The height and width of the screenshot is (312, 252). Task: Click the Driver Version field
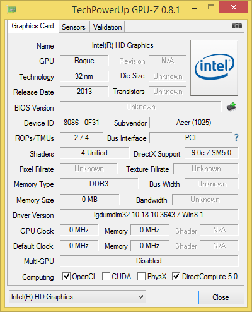[x=149, y=215]
